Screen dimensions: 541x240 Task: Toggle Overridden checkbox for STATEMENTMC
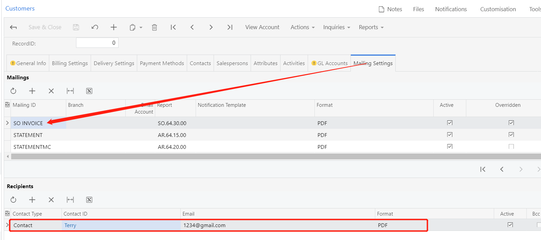[x=511, y=146]
